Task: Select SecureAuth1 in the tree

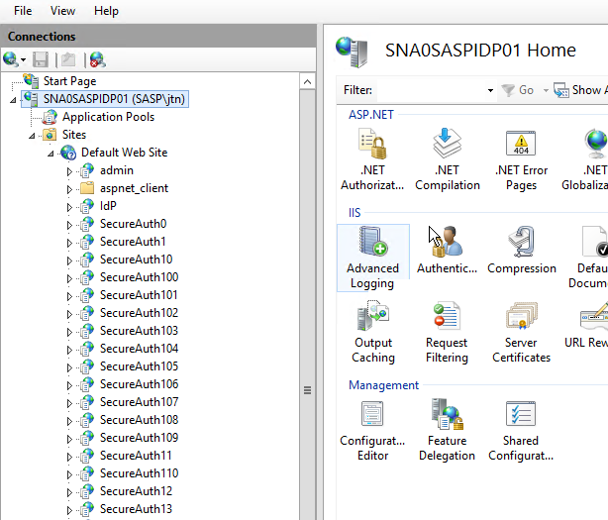Action: click(x=133, y=242)
